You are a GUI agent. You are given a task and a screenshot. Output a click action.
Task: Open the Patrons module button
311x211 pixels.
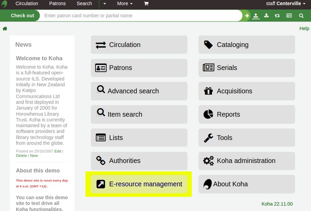139,68
